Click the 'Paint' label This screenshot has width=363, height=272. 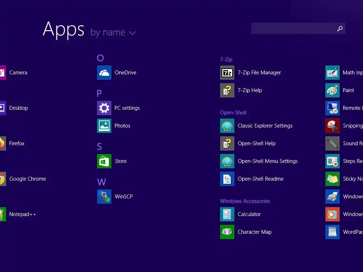pos(348,90)
